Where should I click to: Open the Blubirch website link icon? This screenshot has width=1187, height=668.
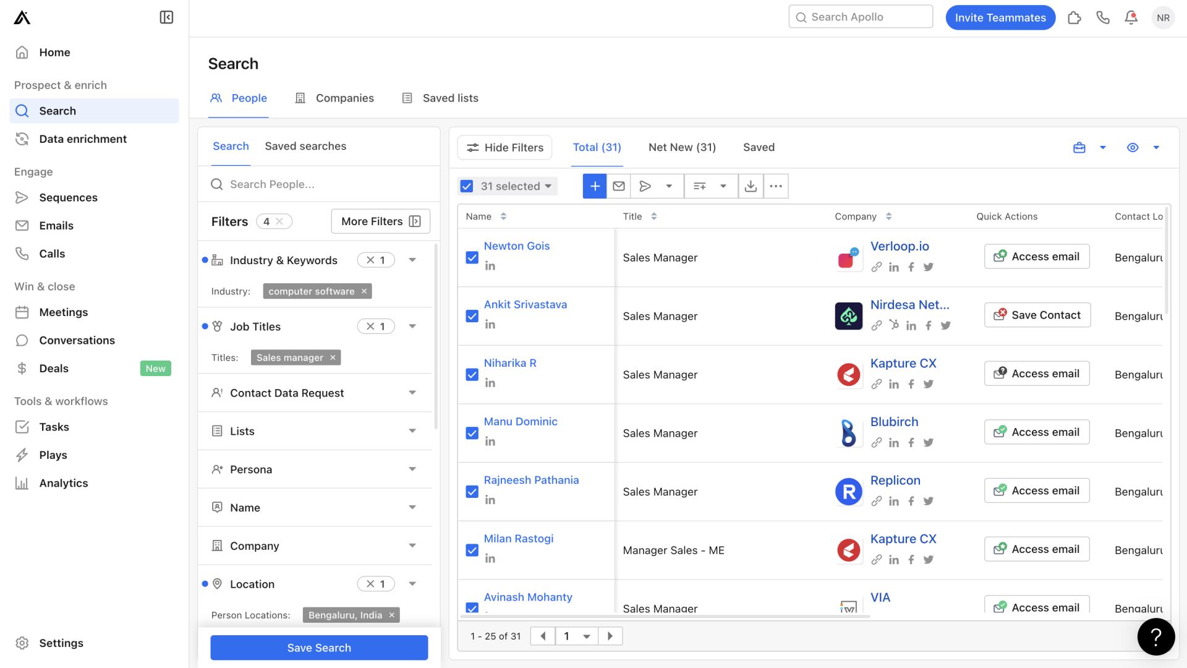click(x=877, y=443)
